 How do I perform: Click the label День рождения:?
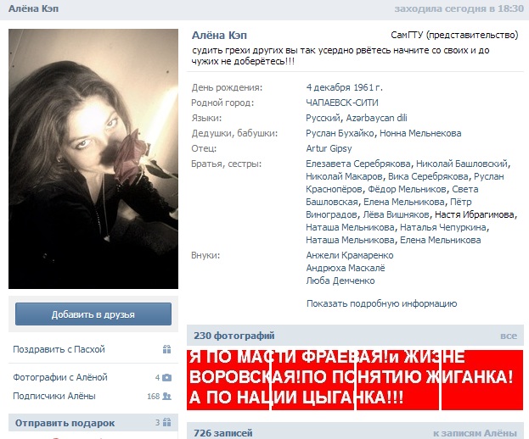point(227,88)
